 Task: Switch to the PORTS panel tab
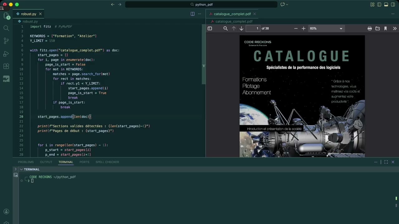pos(84,162)
